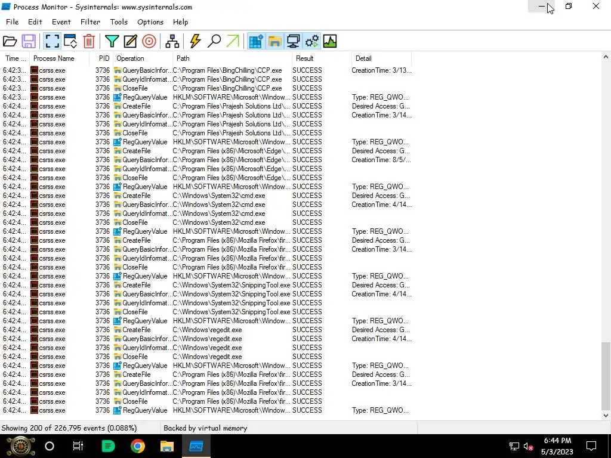The image size is (611, 458).
Task: Open the notification center icon
Action: tap(591, 446)
